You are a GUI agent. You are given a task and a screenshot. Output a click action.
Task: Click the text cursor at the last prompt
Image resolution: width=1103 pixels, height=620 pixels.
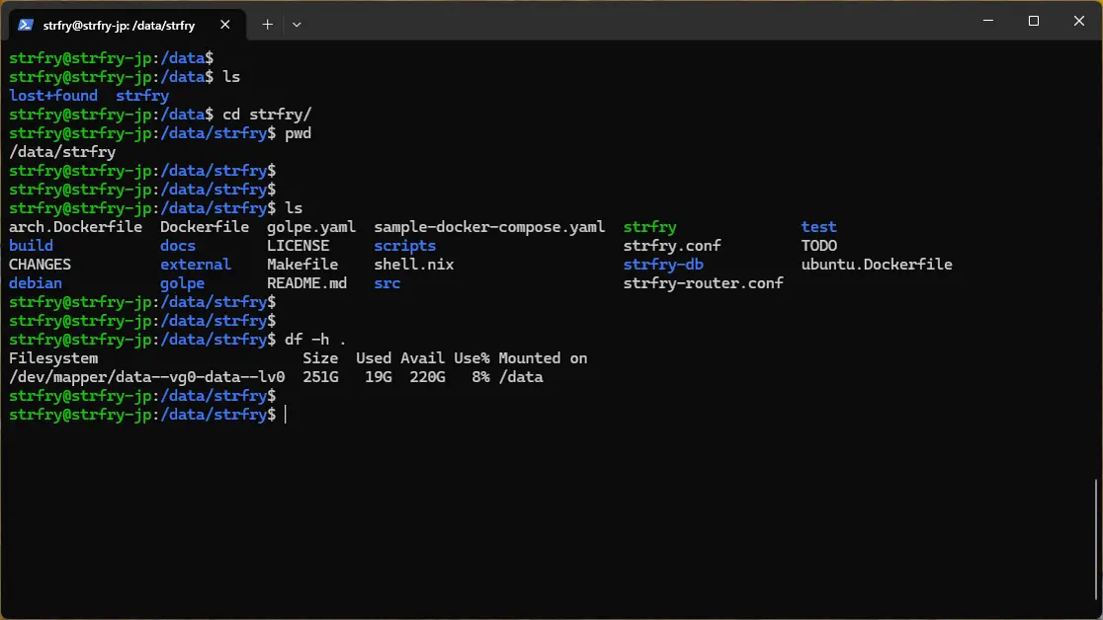(x=285, y=416)
